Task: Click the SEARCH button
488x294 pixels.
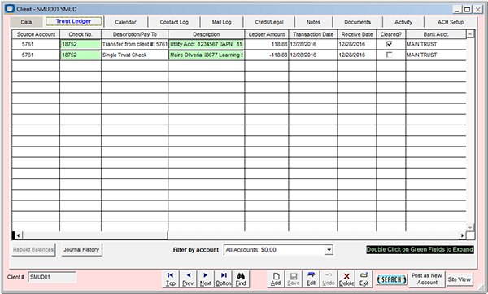Action: point(391,279)
